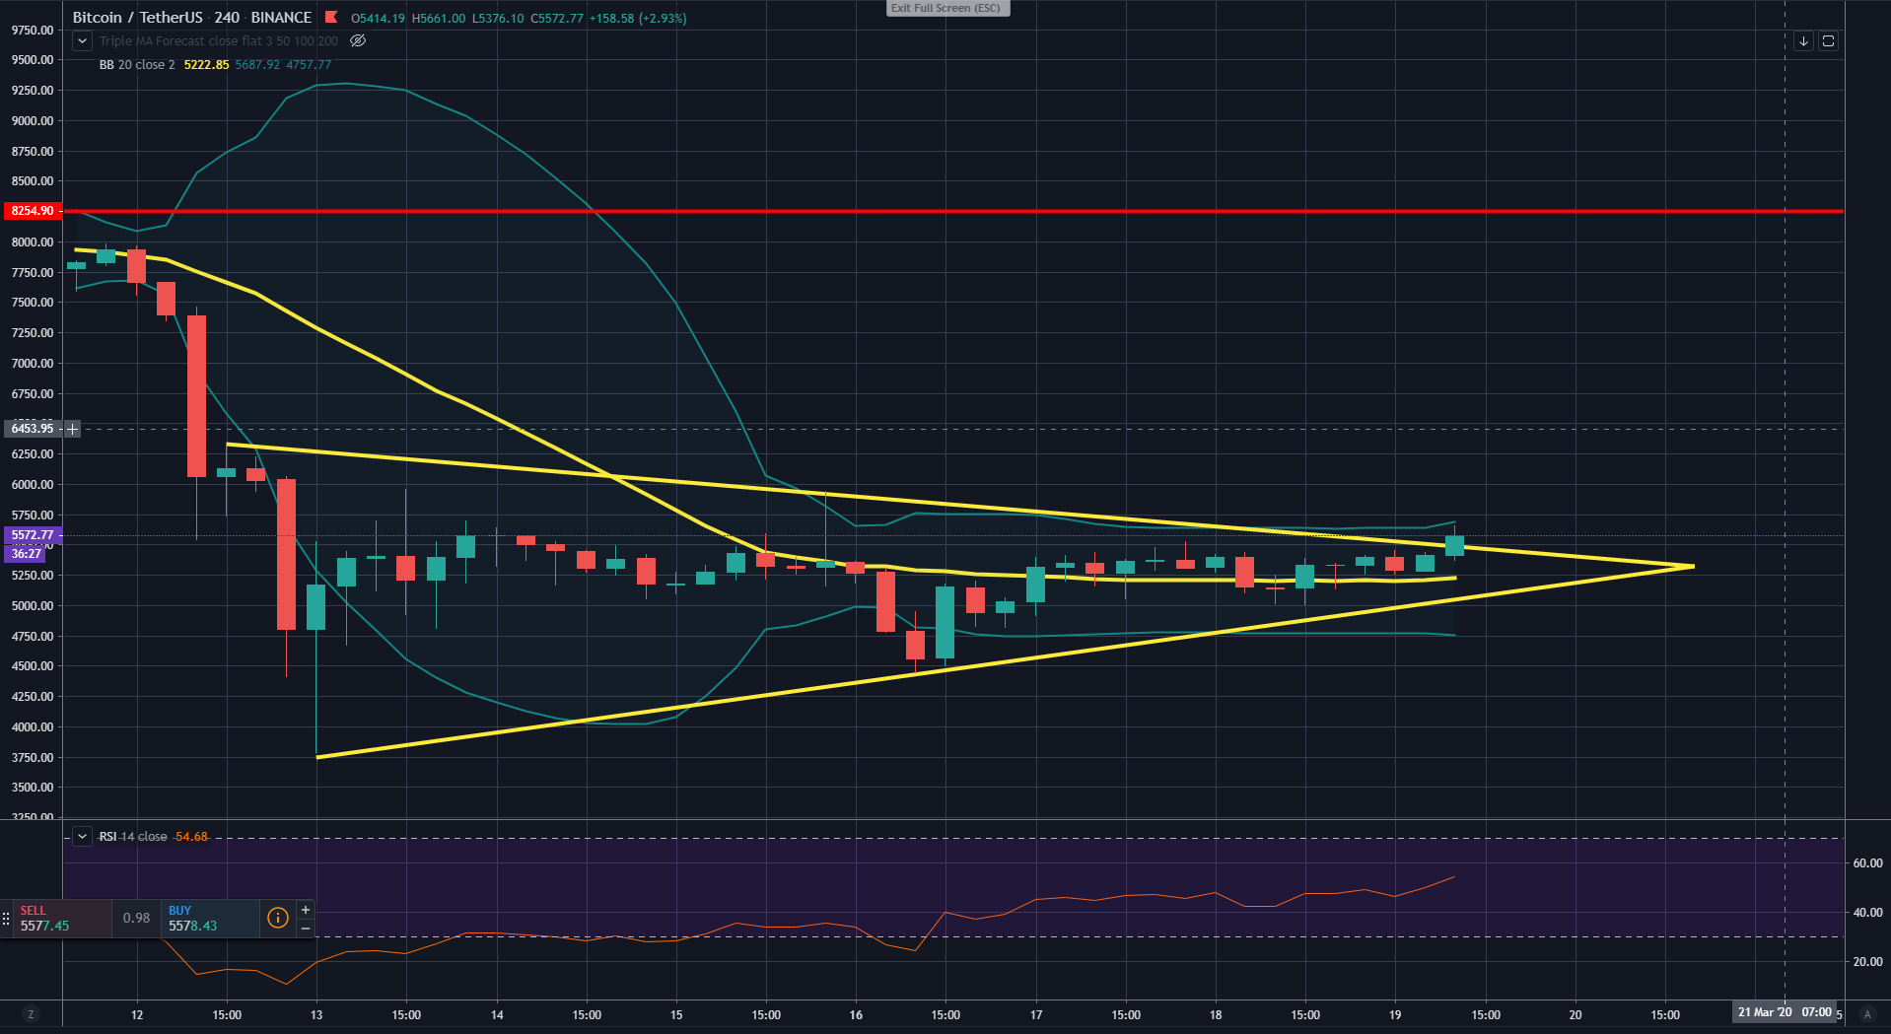Viewport: 1891px width, 1034px height.
Task: Click the red flag next to BINANCE
Action: (331, 17)
